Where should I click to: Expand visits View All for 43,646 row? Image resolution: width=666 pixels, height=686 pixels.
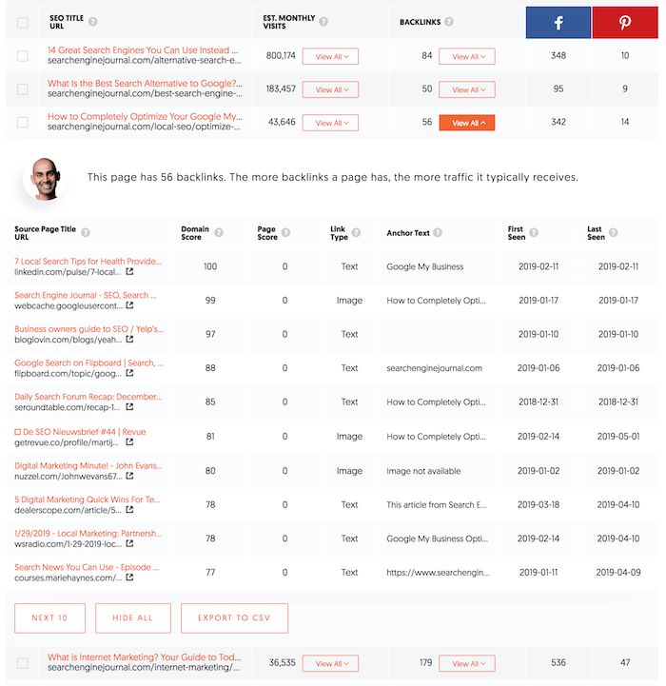pyautogui.click(x=330, y=123)
